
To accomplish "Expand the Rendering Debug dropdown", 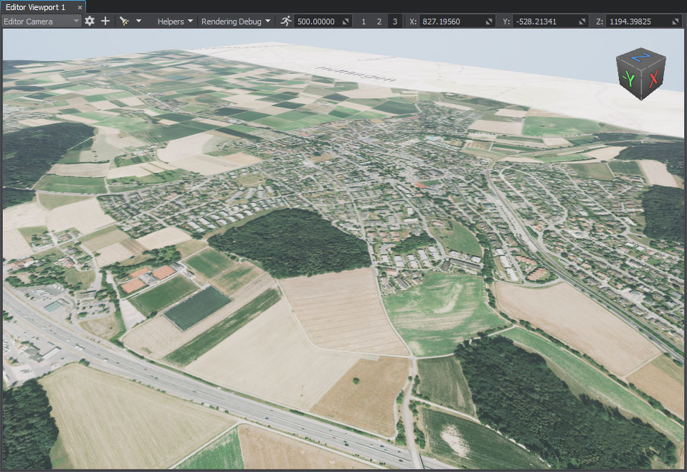I will coord(235,22).
